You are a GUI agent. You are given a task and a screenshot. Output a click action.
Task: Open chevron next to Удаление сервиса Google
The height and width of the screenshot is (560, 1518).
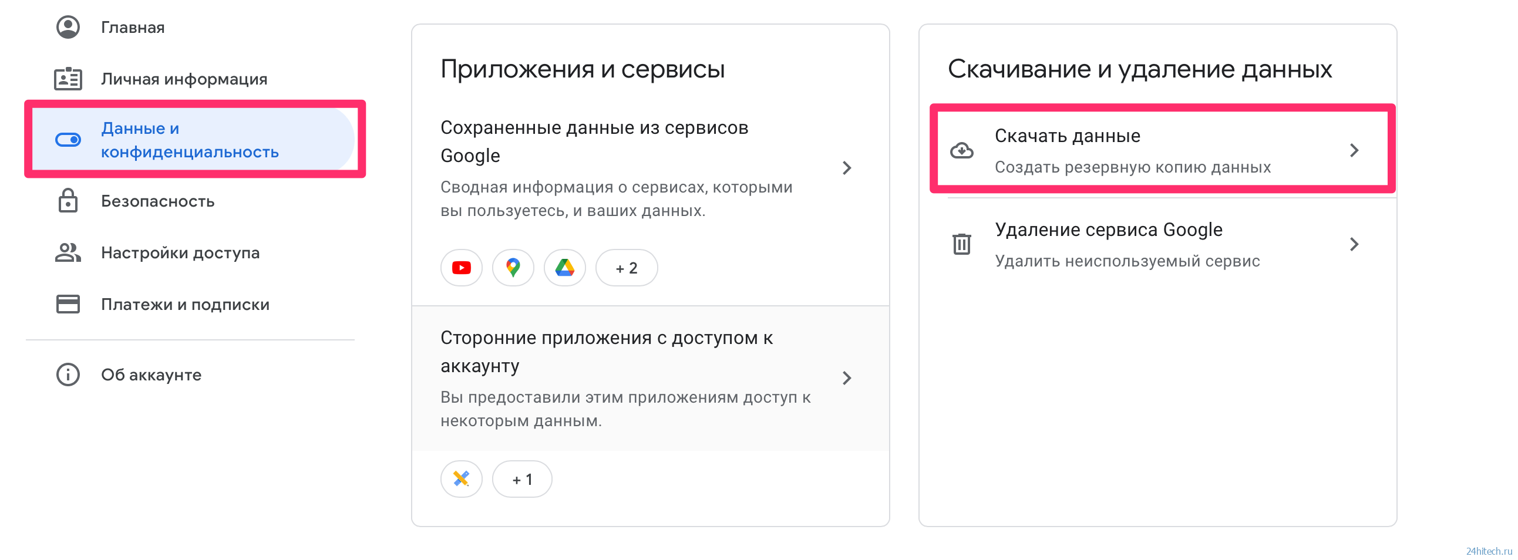1354,244
